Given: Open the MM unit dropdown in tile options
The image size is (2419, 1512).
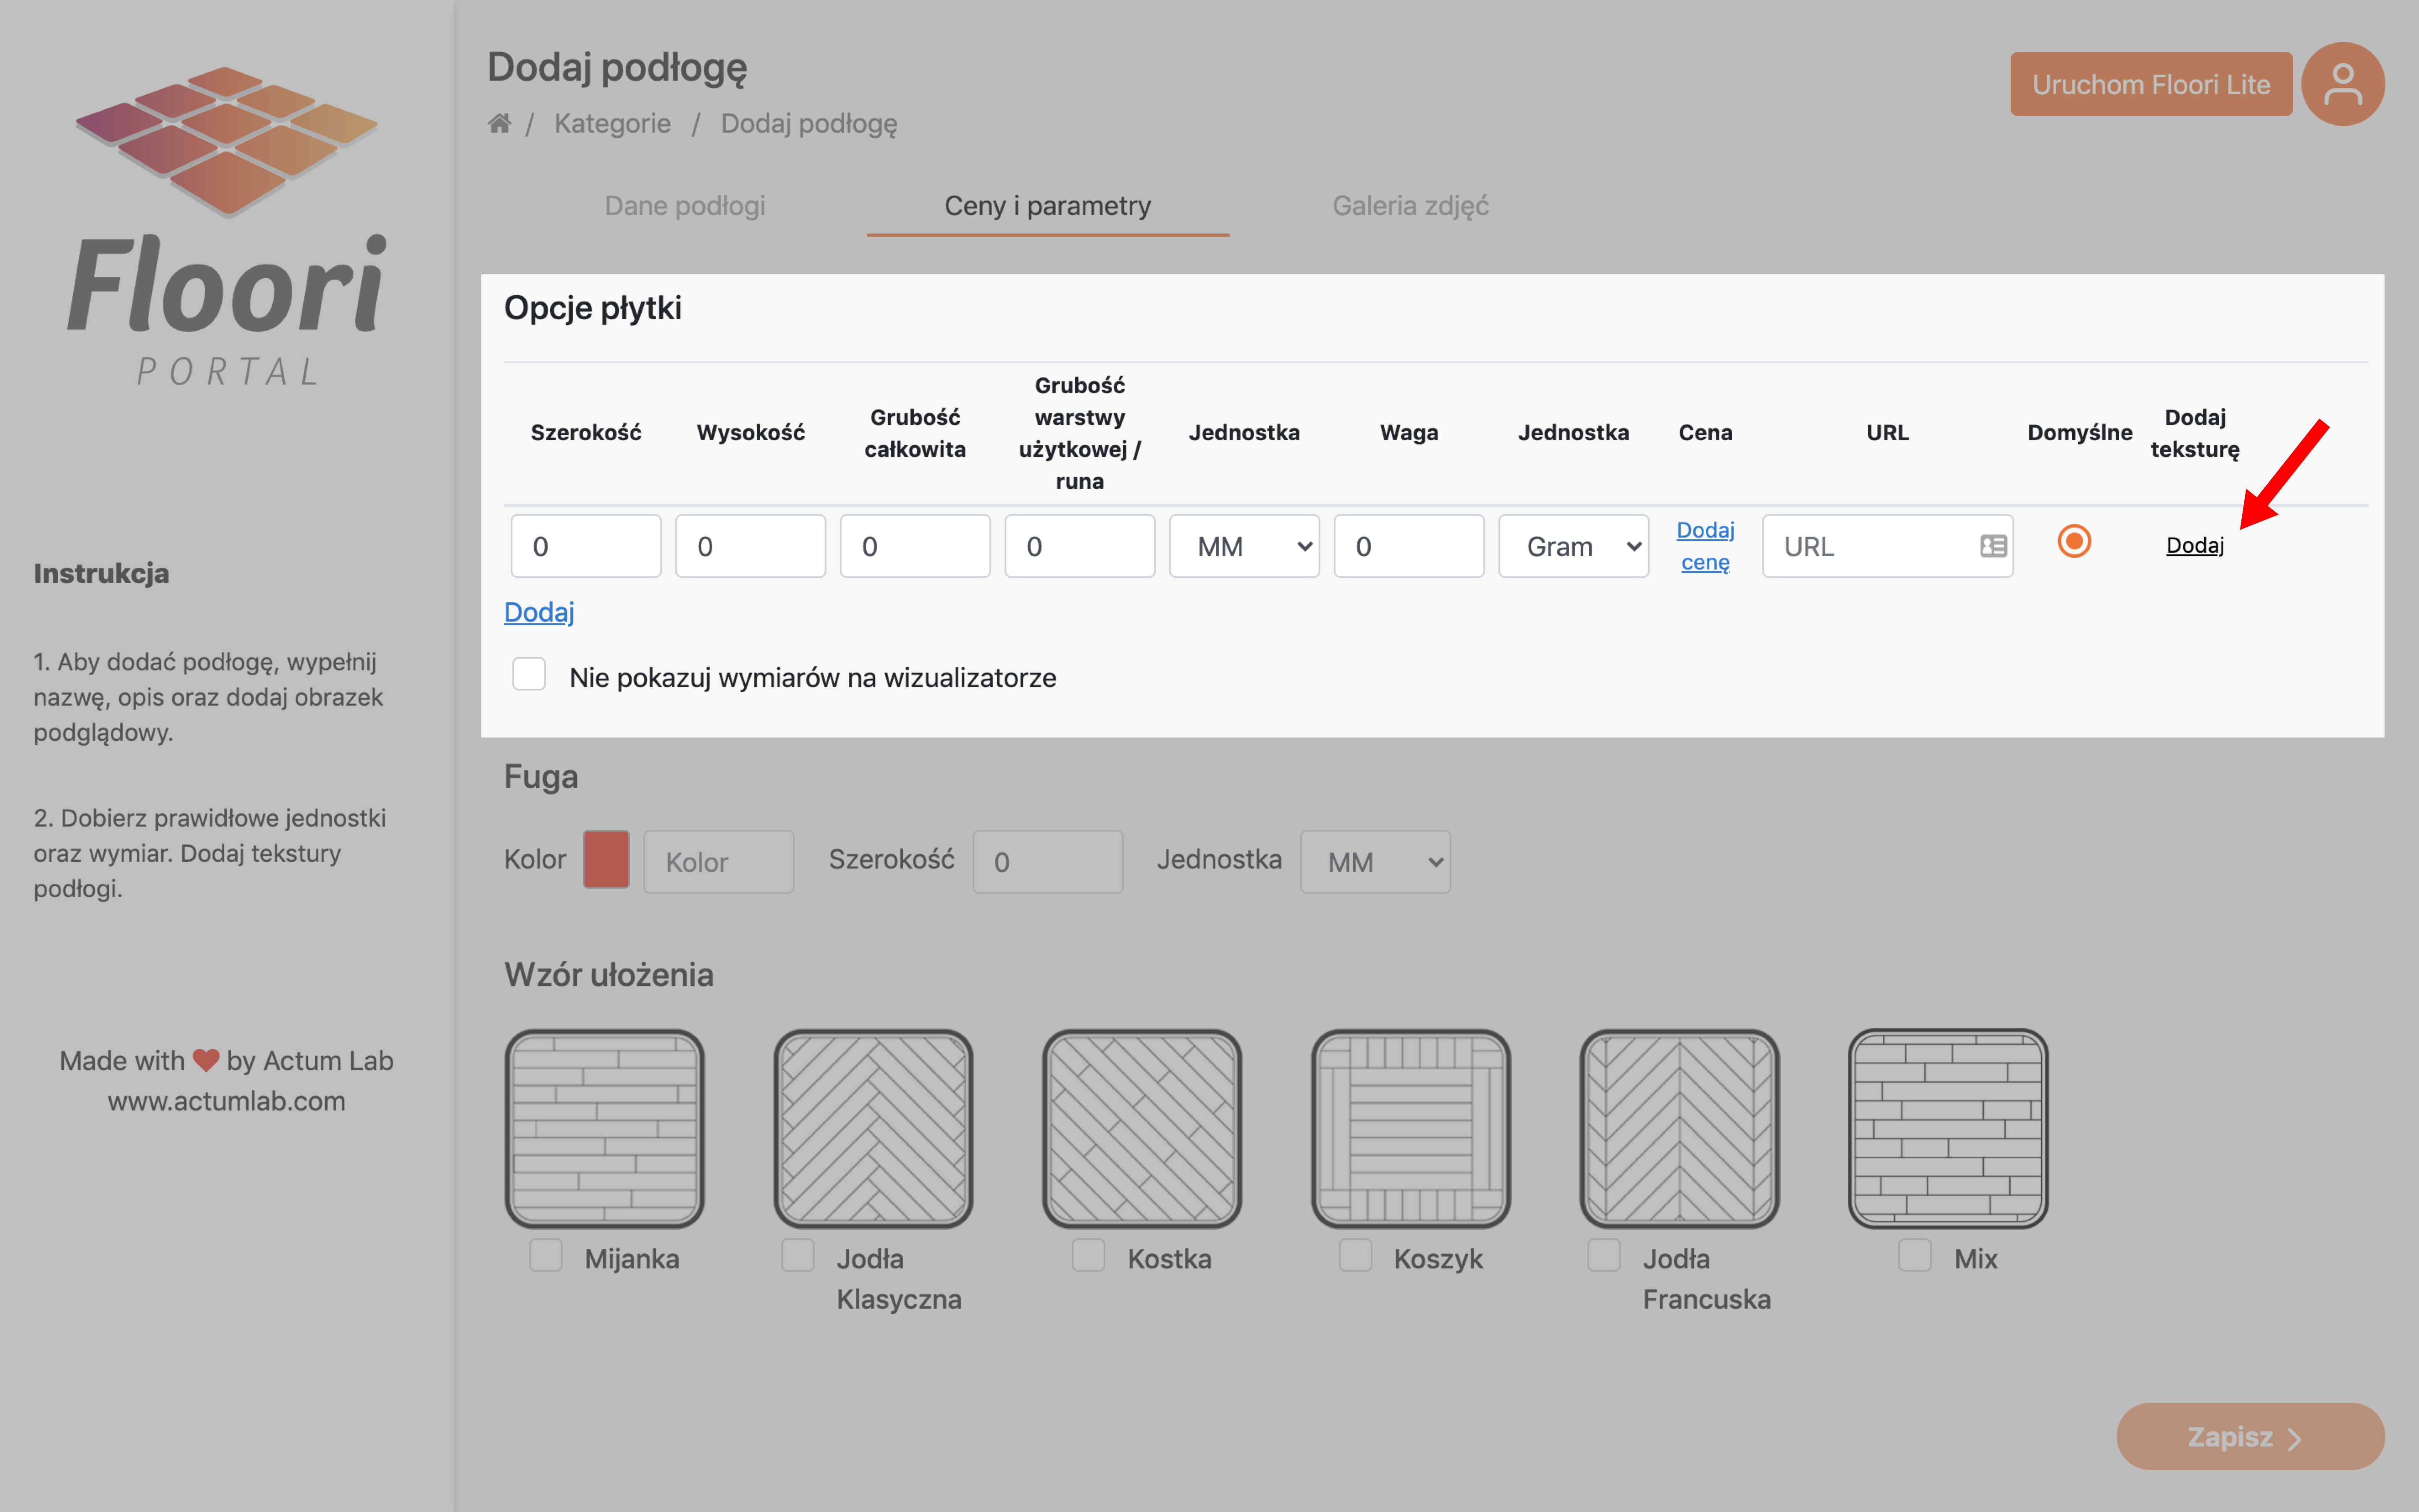Looking at the screenshot, I should click(x=1244, y=546).
